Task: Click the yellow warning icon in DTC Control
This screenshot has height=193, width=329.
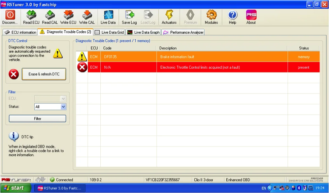Action: (58, 53)
